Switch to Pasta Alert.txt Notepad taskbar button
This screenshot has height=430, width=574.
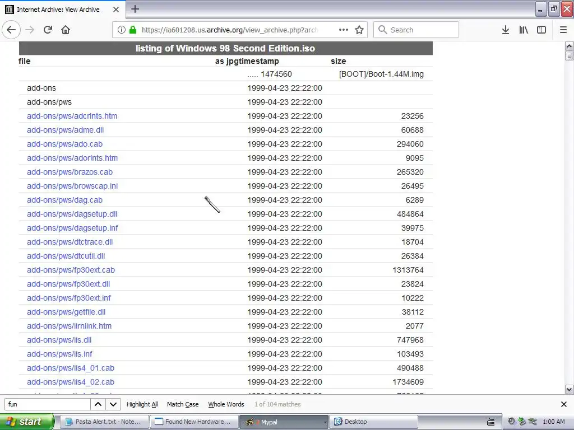pos(104,422)
